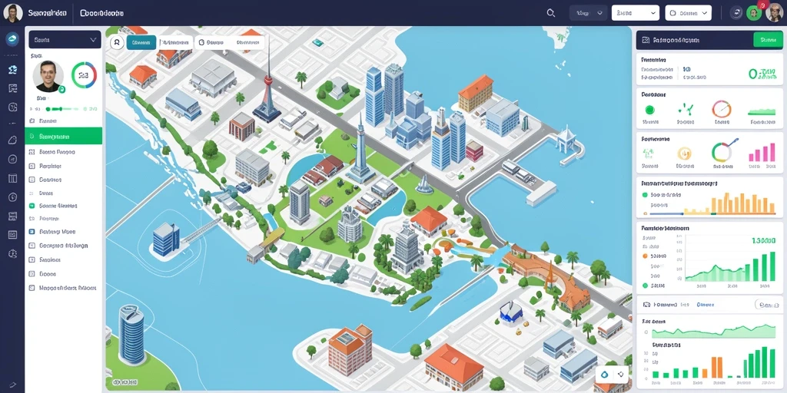Click the green scatter dots icon
The height and width of the screenshot is (393, 787).
point(649,153)
